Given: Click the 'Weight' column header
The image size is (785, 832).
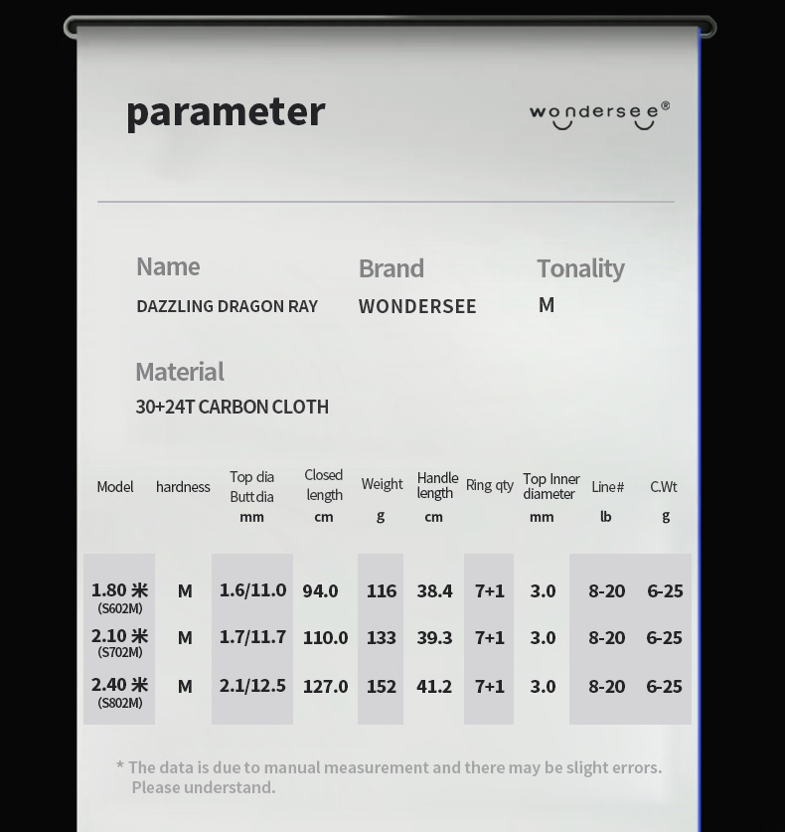Looking at the screenshot, I should pyautogui.click(x=382, y=484).
